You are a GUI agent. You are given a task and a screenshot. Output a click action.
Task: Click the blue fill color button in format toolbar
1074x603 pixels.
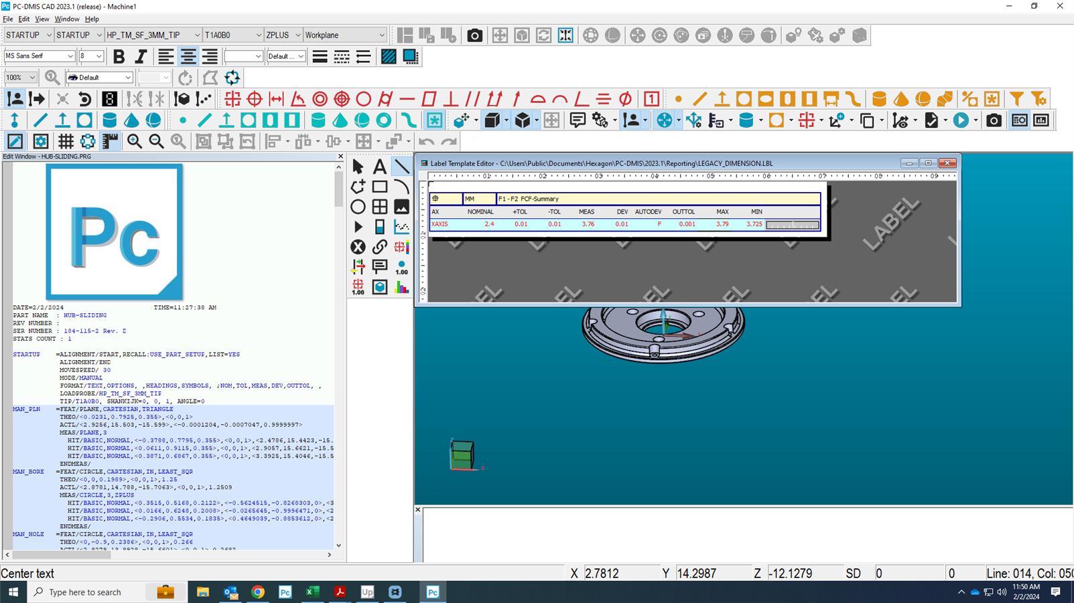[410, 57]
